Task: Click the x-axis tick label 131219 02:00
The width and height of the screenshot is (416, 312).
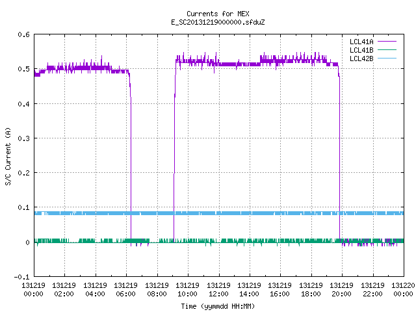Action: point(64,290)
